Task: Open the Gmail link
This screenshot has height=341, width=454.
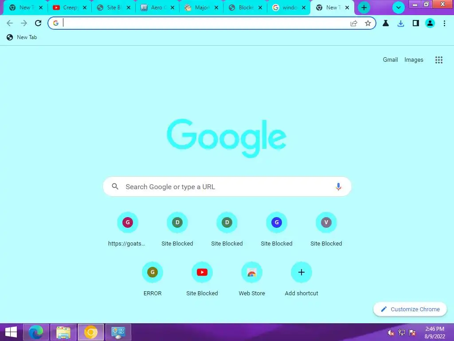Action: point(390,60)
